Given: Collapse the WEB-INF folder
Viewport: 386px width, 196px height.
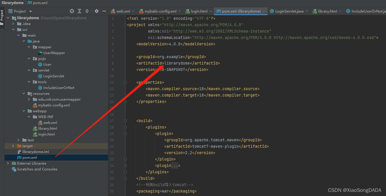Looking at the screenshot, I should 29,117.
